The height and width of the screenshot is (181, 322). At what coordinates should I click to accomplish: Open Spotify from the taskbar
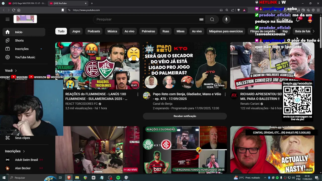[x=118, y=178]
